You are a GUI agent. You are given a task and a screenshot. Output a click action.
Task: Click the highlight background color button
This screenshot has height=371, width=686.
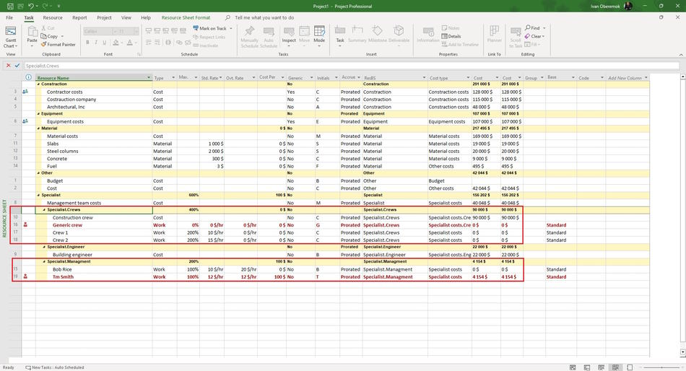[116, 43]
